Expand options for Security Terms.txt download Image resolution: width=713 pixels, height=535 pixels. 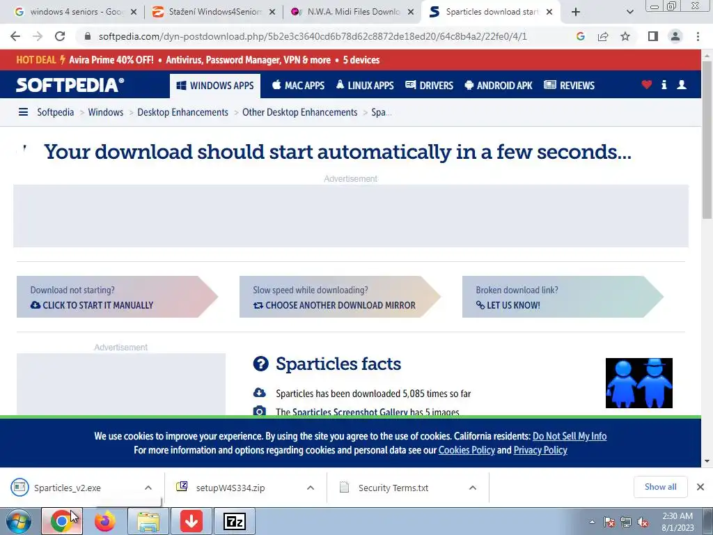point(473,488)
